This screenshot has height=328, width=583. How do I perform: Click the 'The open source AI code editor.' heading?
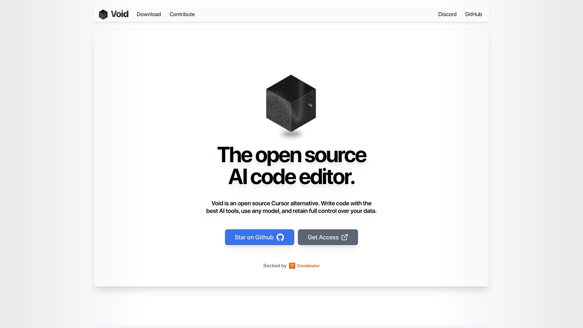pos(291,166)
